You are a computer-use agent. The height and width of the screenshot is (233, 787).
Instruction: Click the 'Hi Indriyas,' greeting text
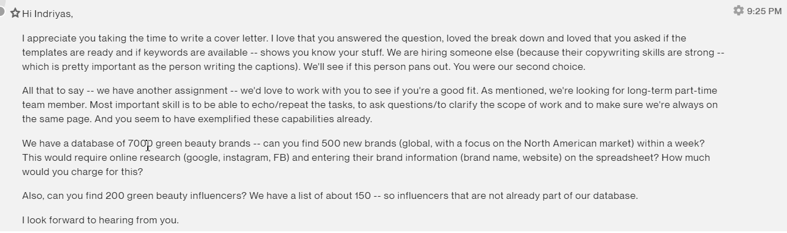pos(48,14)
